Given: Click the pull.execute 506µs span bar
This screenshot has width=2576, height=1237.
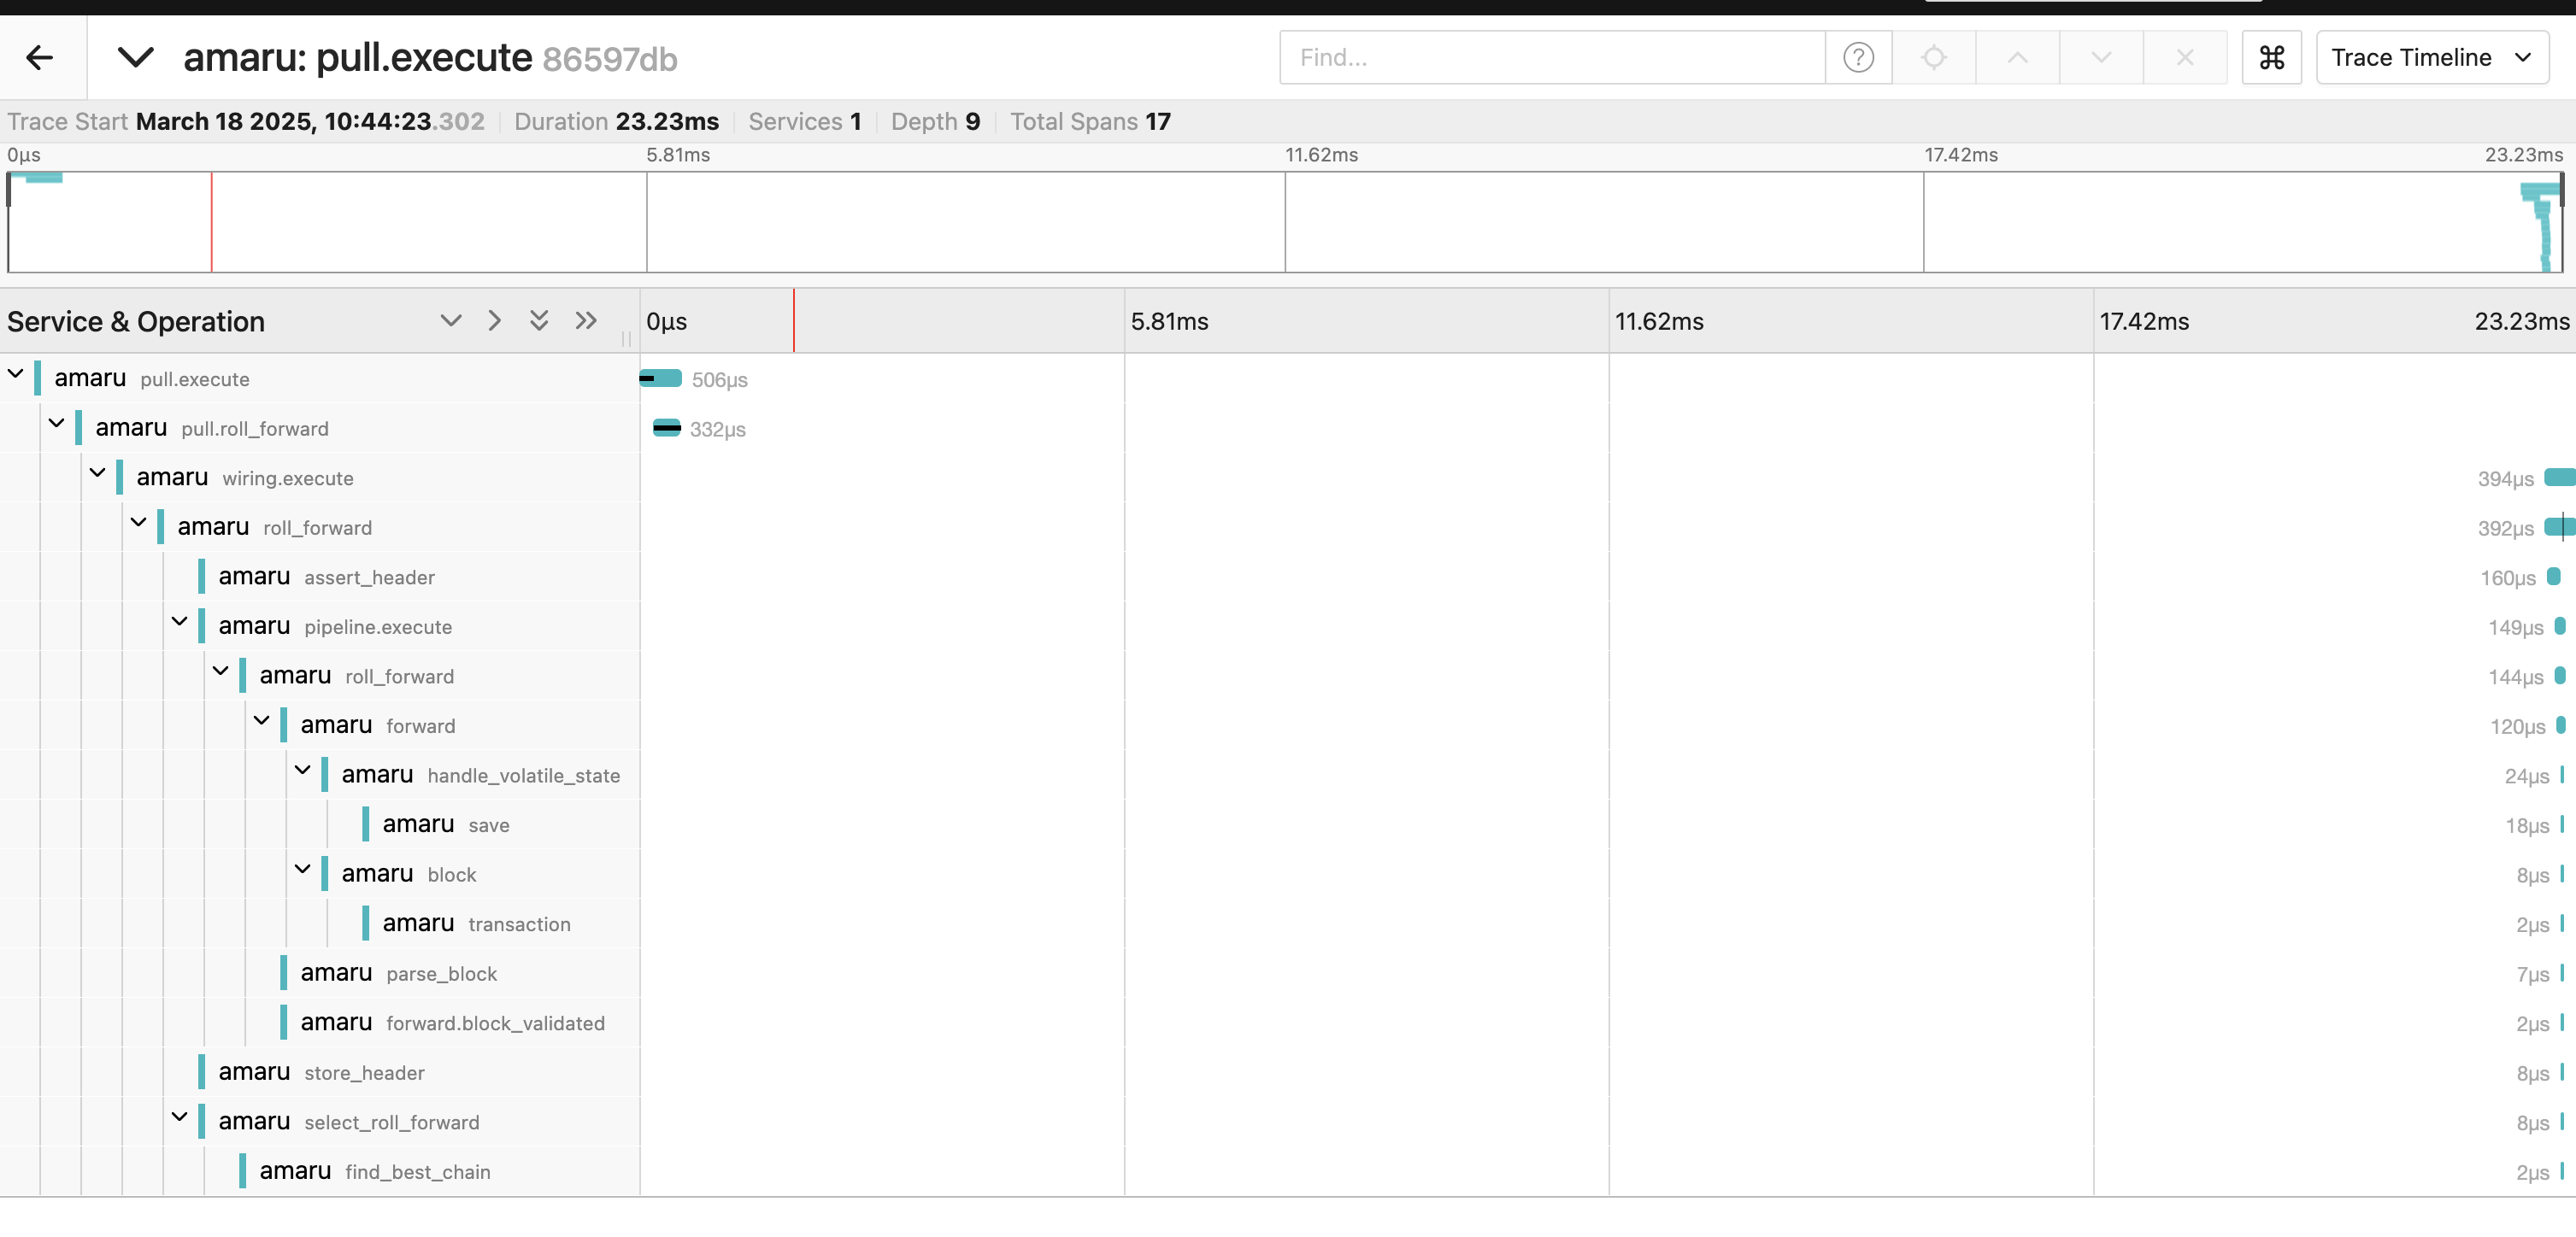Looking at the screenshot, I should point(661,378).
